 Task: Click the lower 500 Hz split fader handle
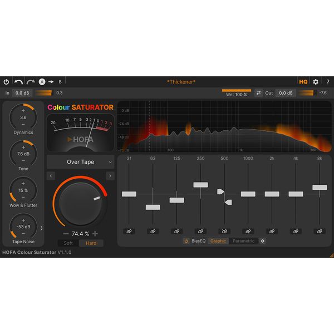click(x=228, y=203)
